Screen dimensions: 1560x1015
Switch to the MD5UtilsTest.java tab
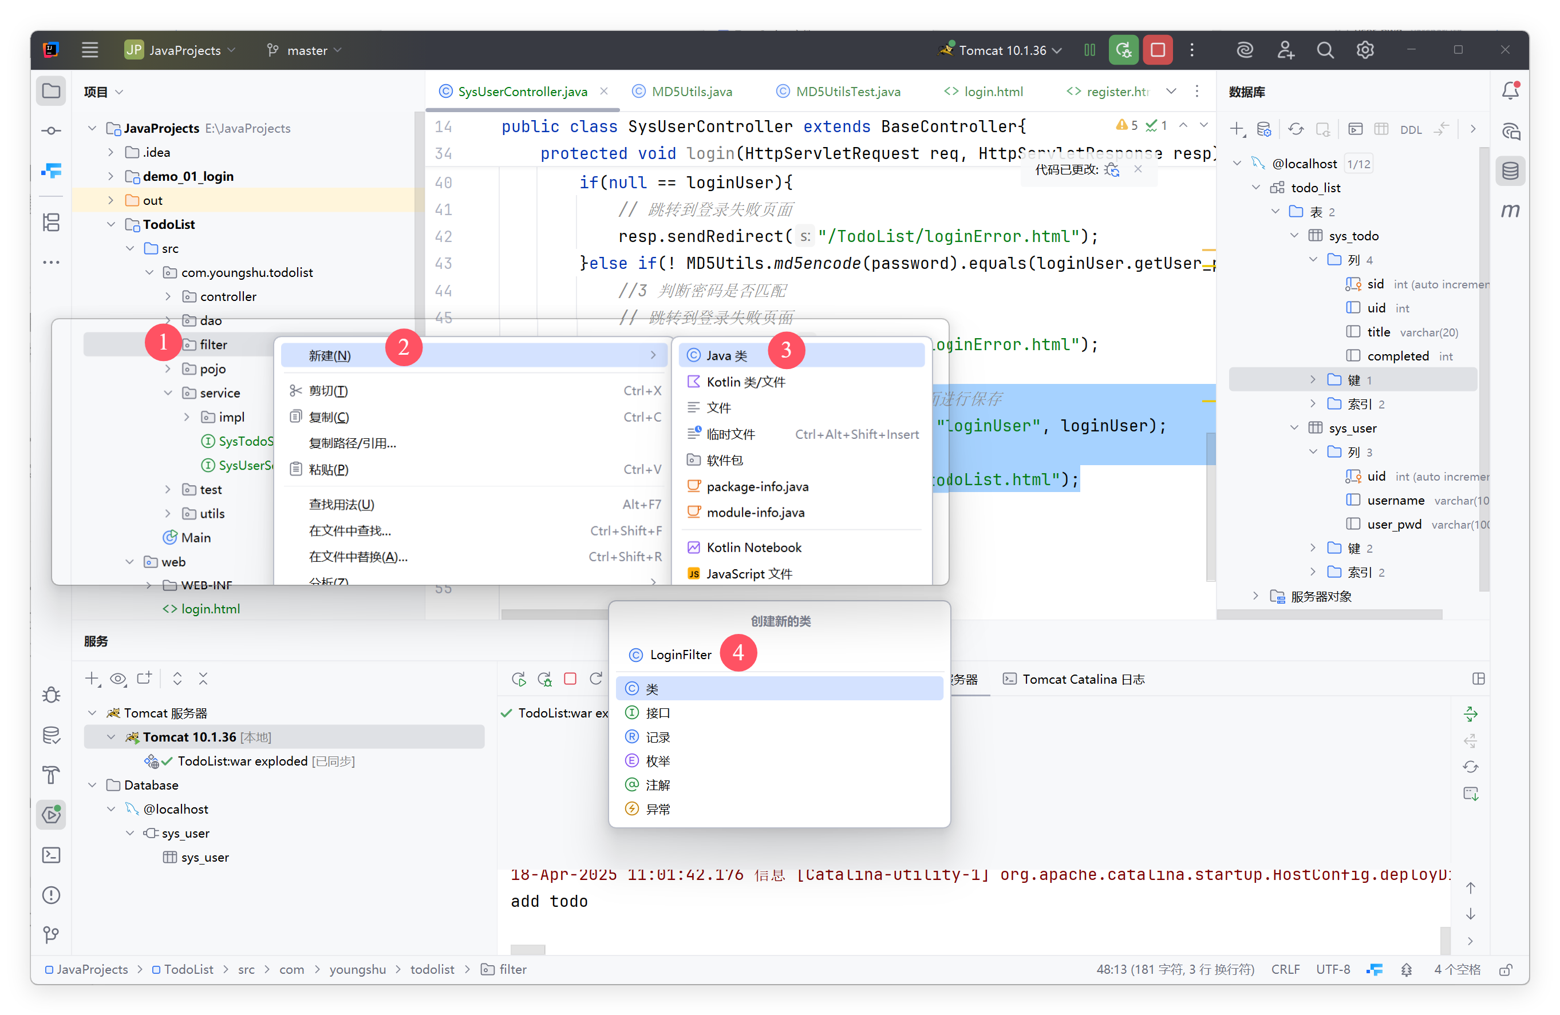(x=838, y=92)
